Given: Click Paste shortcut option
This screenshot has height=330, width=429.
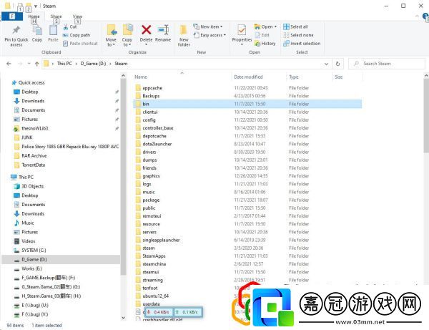Looking at the screenshot, I should 80,43.
